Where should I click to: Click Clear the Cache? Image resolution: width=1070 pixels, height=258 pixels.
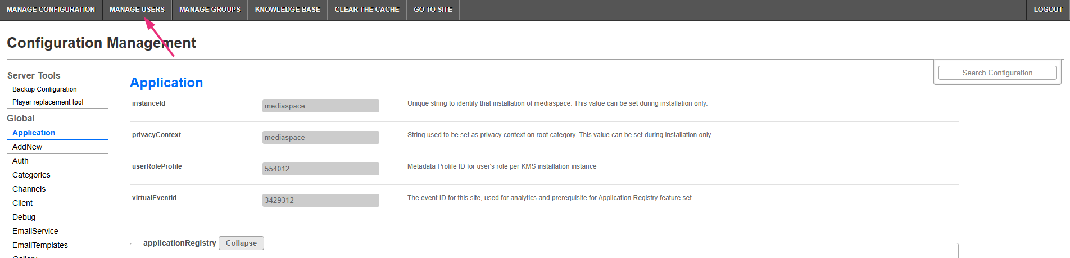366,10
